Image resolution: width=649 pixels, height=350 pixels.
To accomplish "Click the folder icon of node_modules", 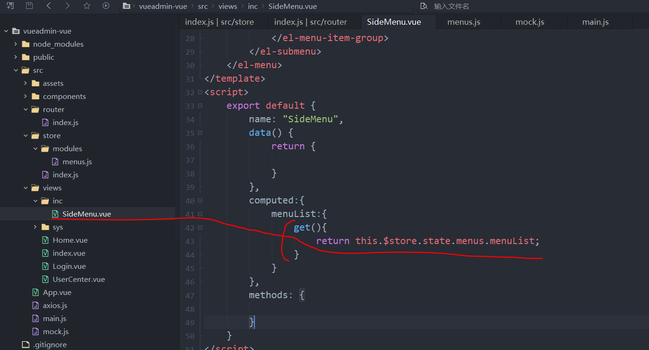I will point(25,44).
